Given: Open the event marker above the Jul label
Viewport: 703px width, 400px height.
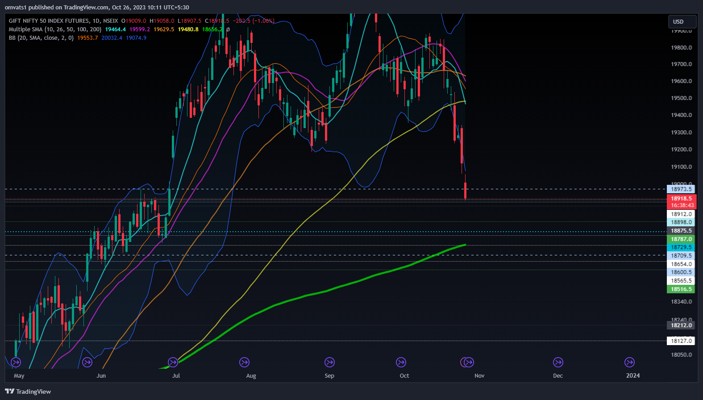Looking at the screenshot, I should tap(173, 362).
